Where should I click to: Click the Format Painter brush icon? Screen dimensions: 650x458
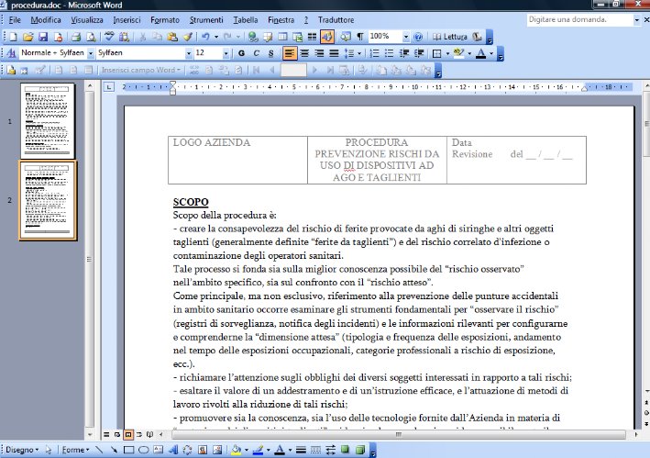pos(188,37)
